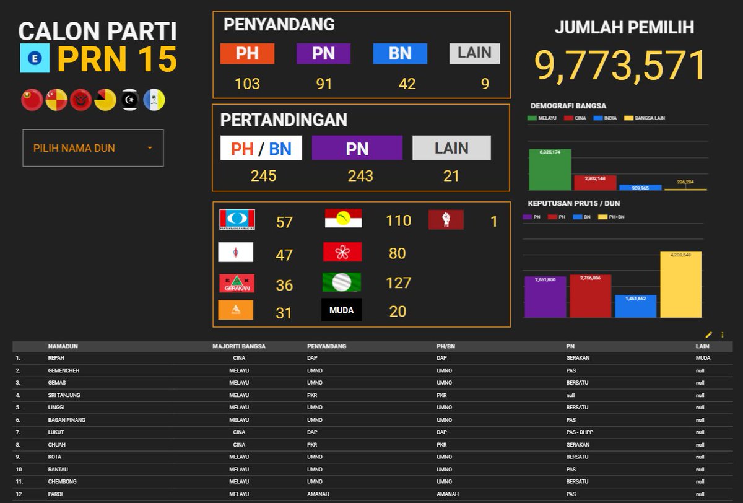This screenshot has width=743, height=503.
Task: Click the orange Amanah party logo
Action: coord(236,310)
